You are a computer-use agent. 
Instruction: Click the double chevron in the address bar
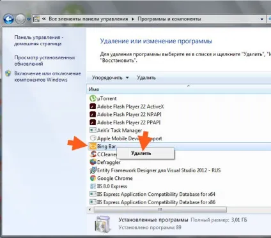click(x=44, y=19)
